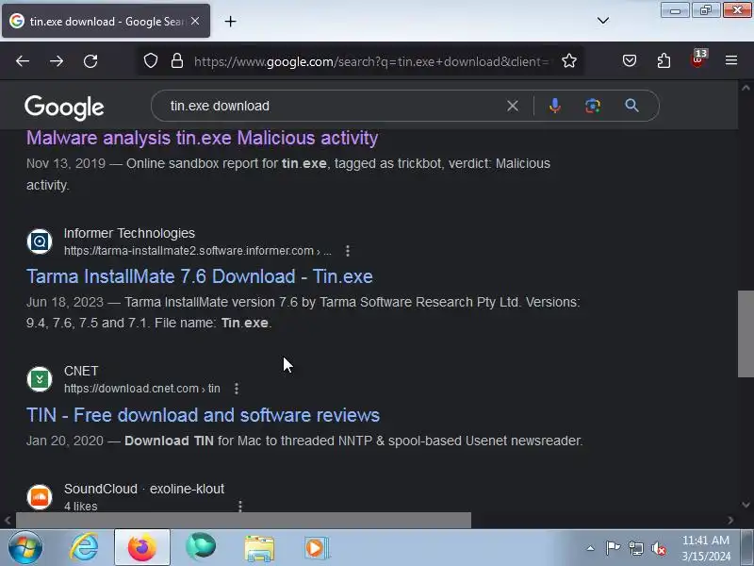Go back to the previous page
Image resolution: width=754 pixels, height=566 pixels.
(x=23, y=61)
